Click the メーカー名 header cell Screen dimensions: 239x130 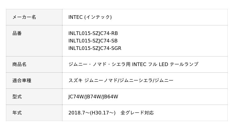(24, 17)
